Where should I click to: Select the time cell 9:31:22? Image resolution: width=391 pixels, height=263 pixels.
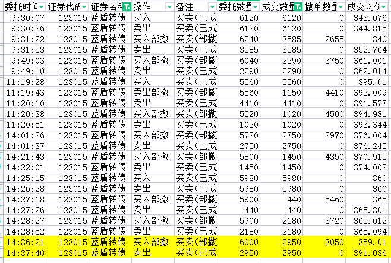click(25, 39)
